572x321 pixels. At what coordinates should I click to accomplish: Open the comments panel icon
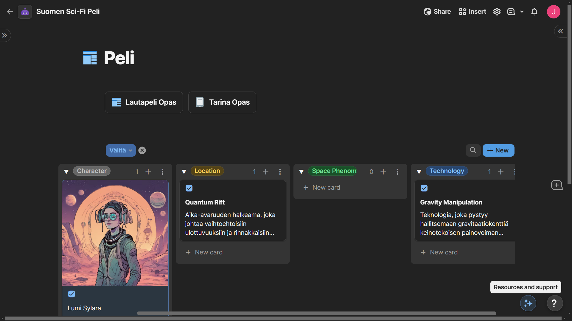tap(511, 12)
